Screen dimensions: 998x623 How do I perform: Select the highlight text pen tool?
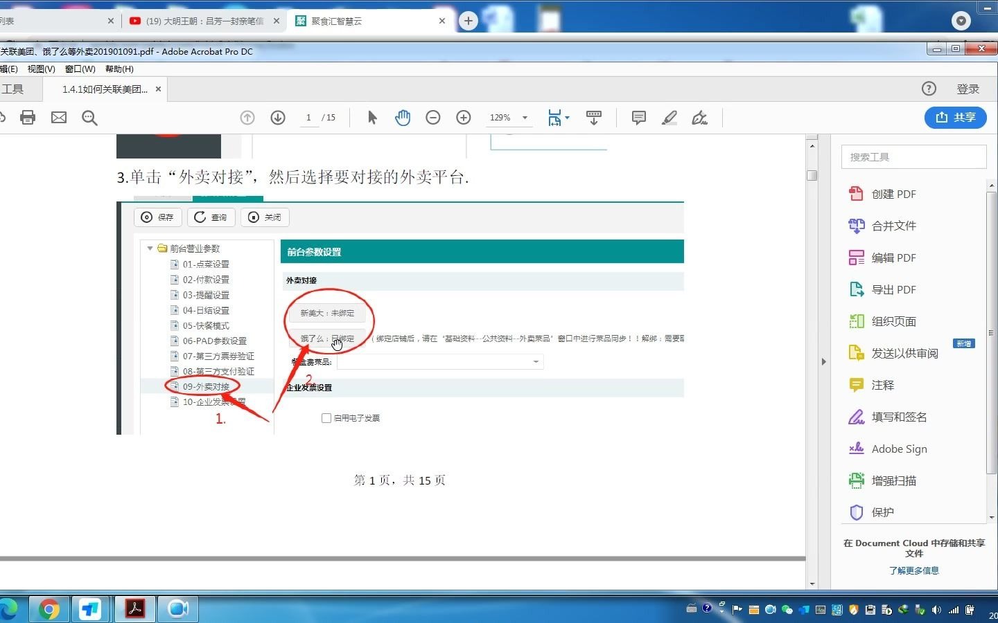coord(669,118)
